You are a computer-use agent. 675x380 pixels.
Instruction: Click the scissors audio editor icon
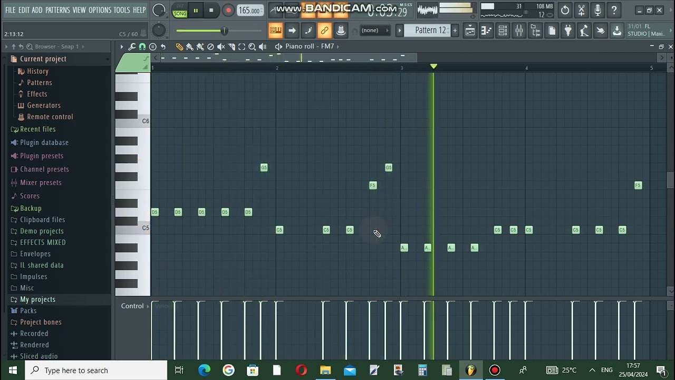point(581,10)
